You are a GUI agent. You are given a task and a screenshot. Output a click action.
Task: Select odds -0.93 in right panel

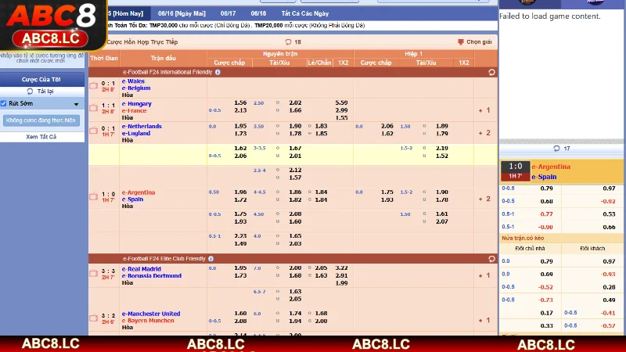pyautogui.click(x=608, y=275)
